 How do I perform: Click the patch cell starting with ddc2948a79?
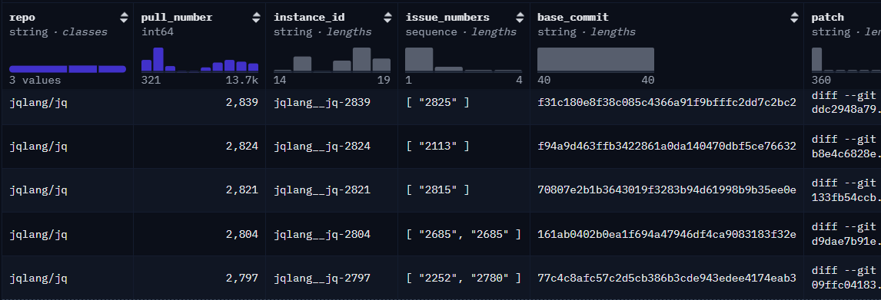coord(843,103)
